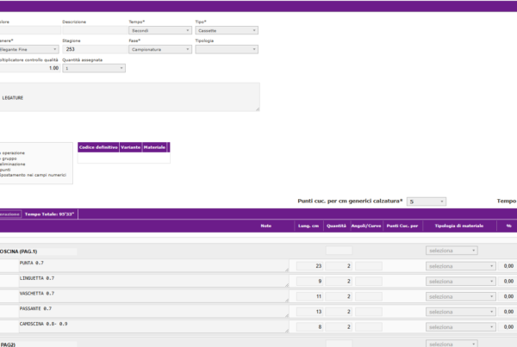Click the OSCINA (PAG.1) group name field

pos(38,251)
